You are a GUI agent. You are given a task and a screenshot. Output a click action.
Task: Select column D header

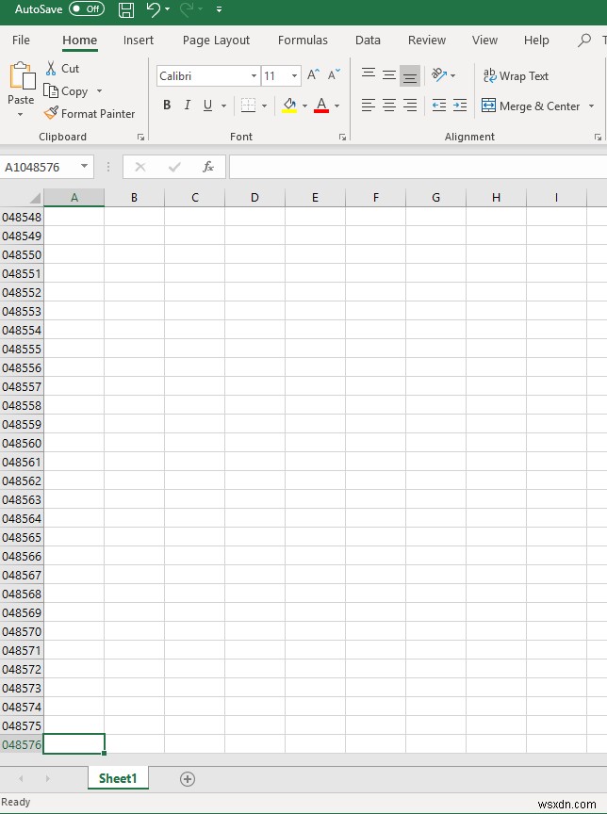pos(254,197)
